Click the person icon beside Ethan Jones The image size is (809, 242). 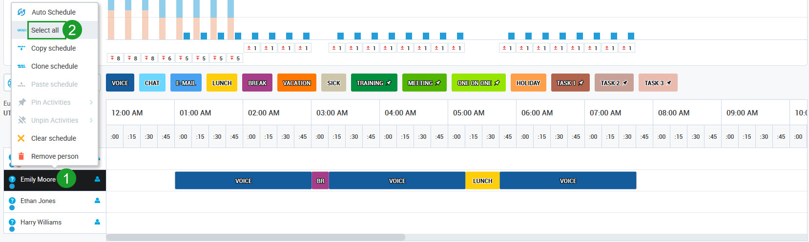pos(97,201)
